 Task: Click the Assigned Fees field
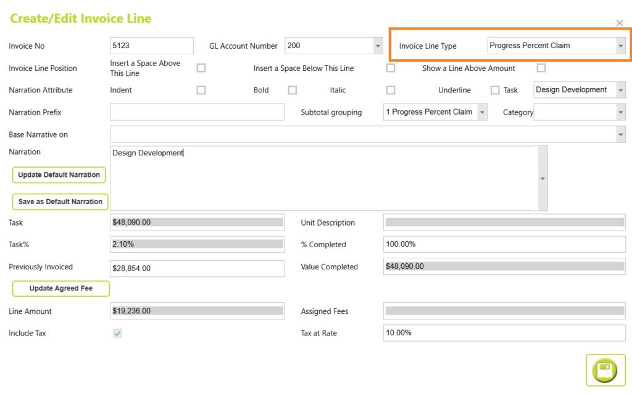click(x=504, y=311)
